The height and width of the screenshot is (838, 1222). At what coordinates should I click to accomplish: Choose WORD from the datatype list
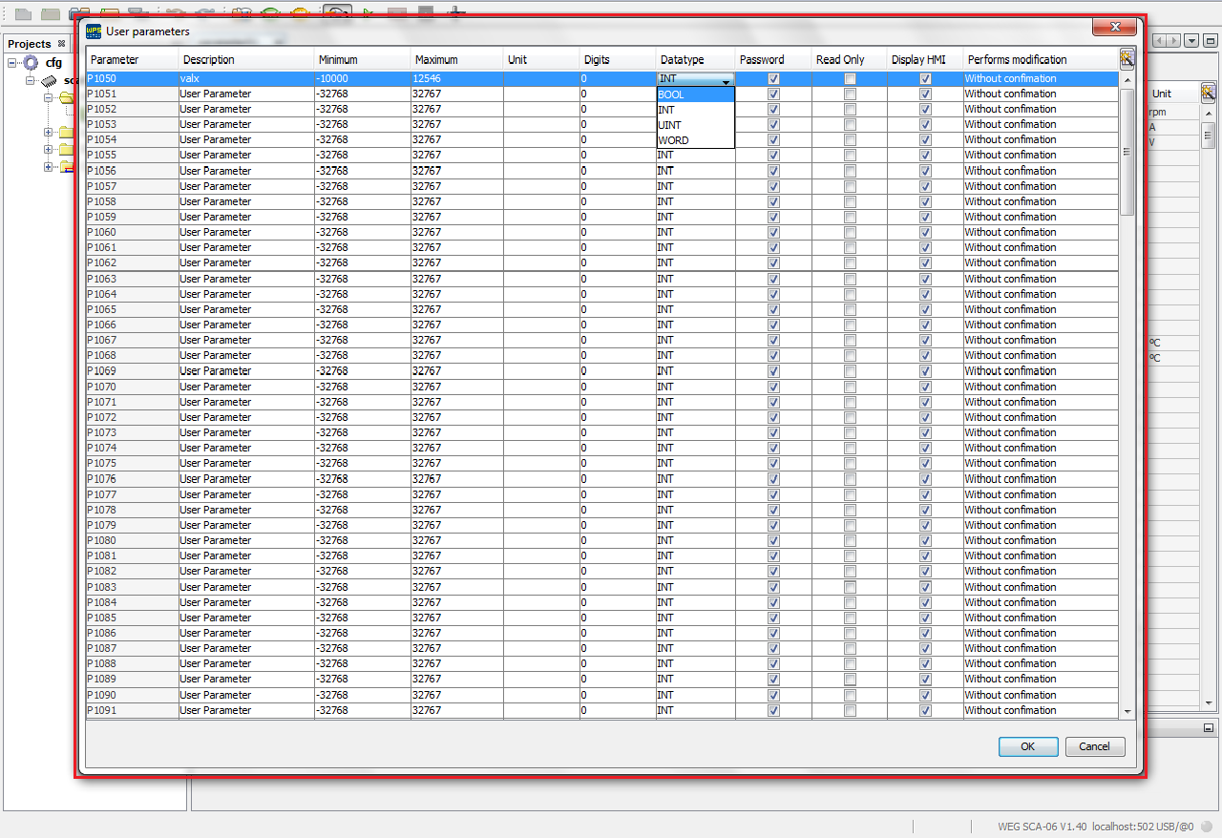coord(671,139)
